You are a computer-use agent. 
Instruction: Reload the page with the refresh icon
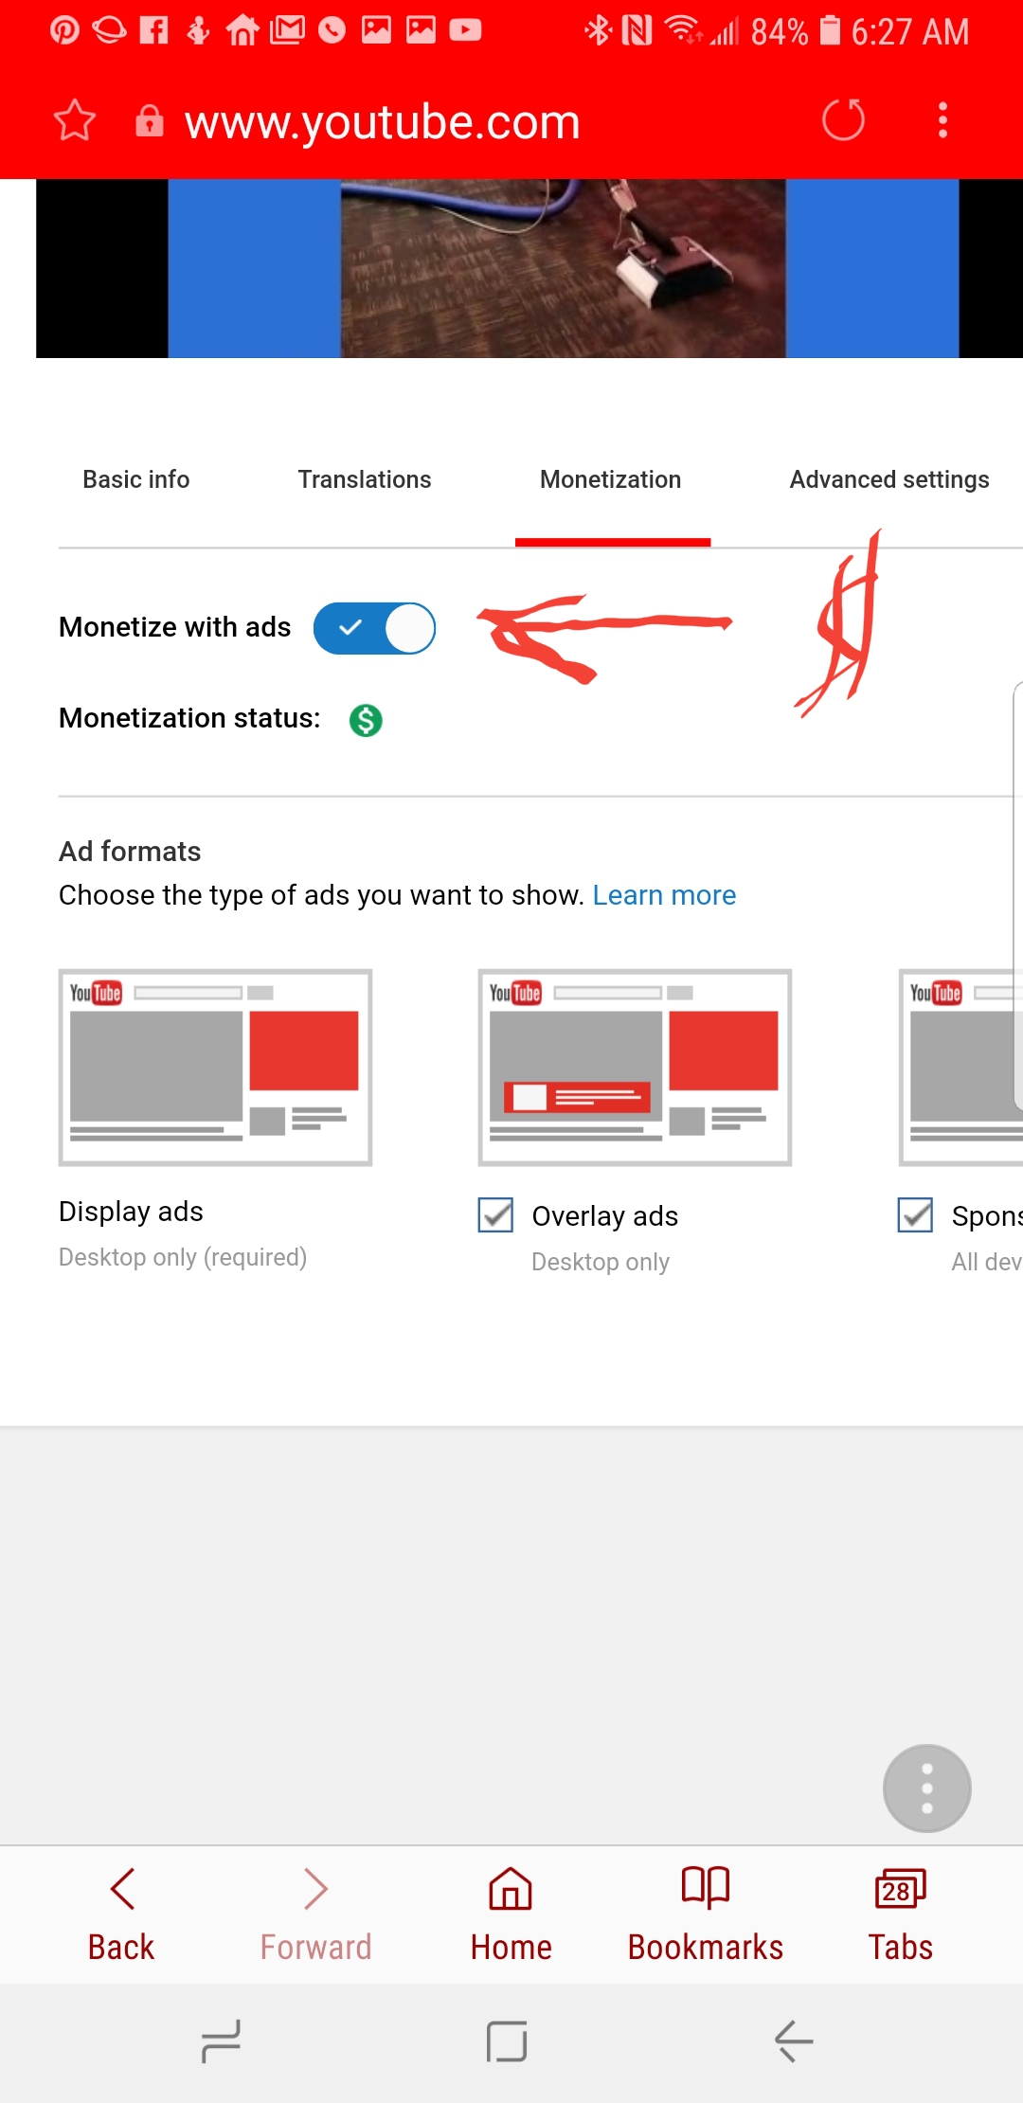[x=843, y=120]
